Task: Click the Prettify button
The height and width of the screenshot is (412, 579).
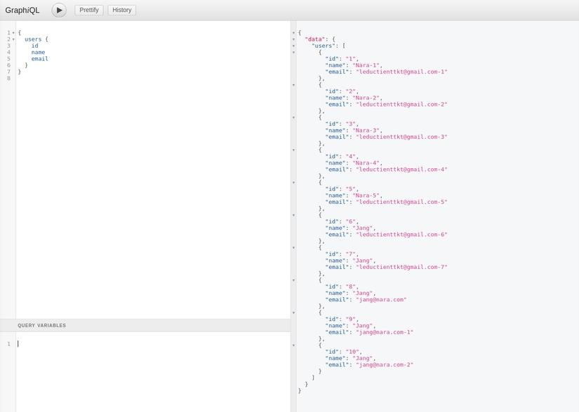Action: coord(88,10)
